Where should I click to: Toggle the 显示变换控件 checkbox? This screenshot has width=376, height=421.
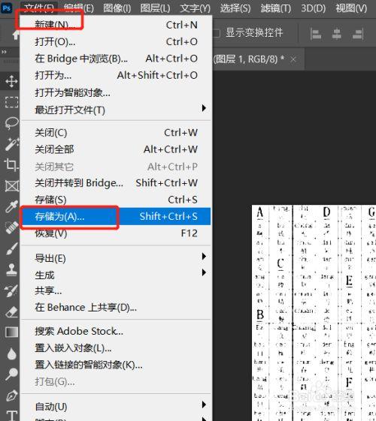[217, 33]
